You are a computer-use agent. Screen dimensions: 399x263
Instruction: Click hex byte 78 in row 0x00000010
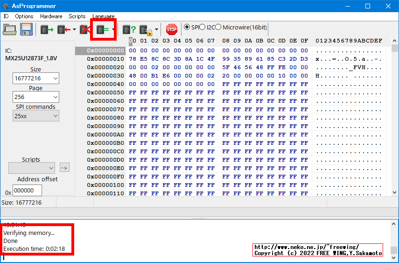[133, 59]
